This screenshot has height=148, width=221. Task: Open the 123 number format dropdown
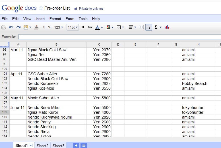click(59, 27)
